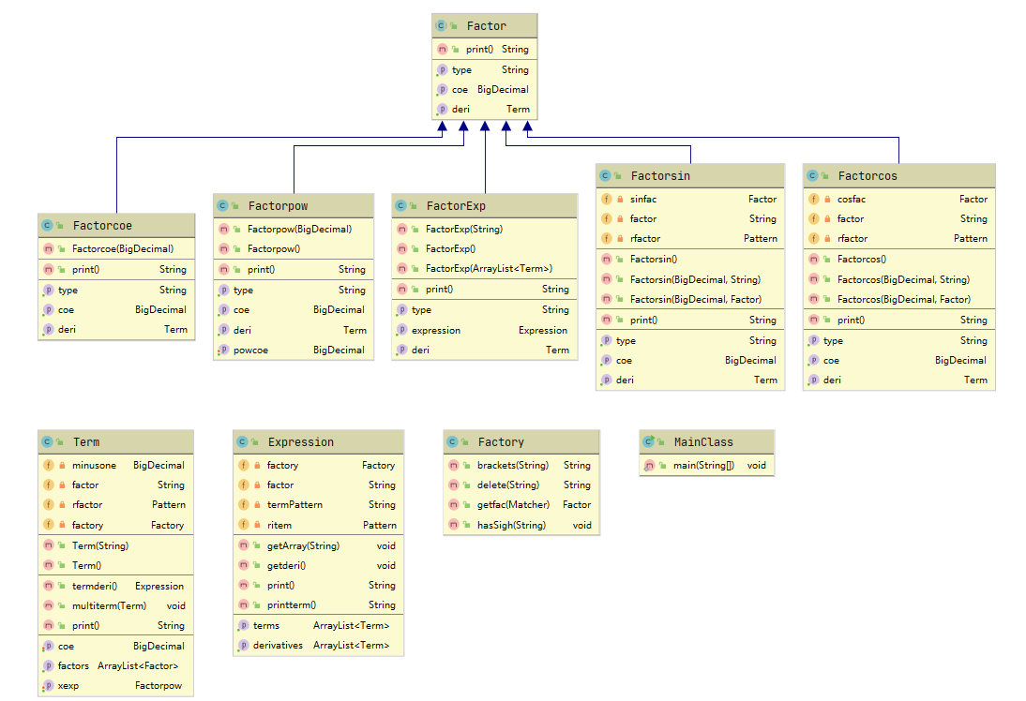Click the class icon beside Factor header
Screen dimensions: 1026x701
441,25
